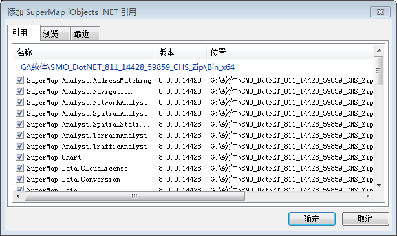
Task: Uncheck SuperMap.Analyst.Navigation checkbox
Action: click(x=20, y=91)
